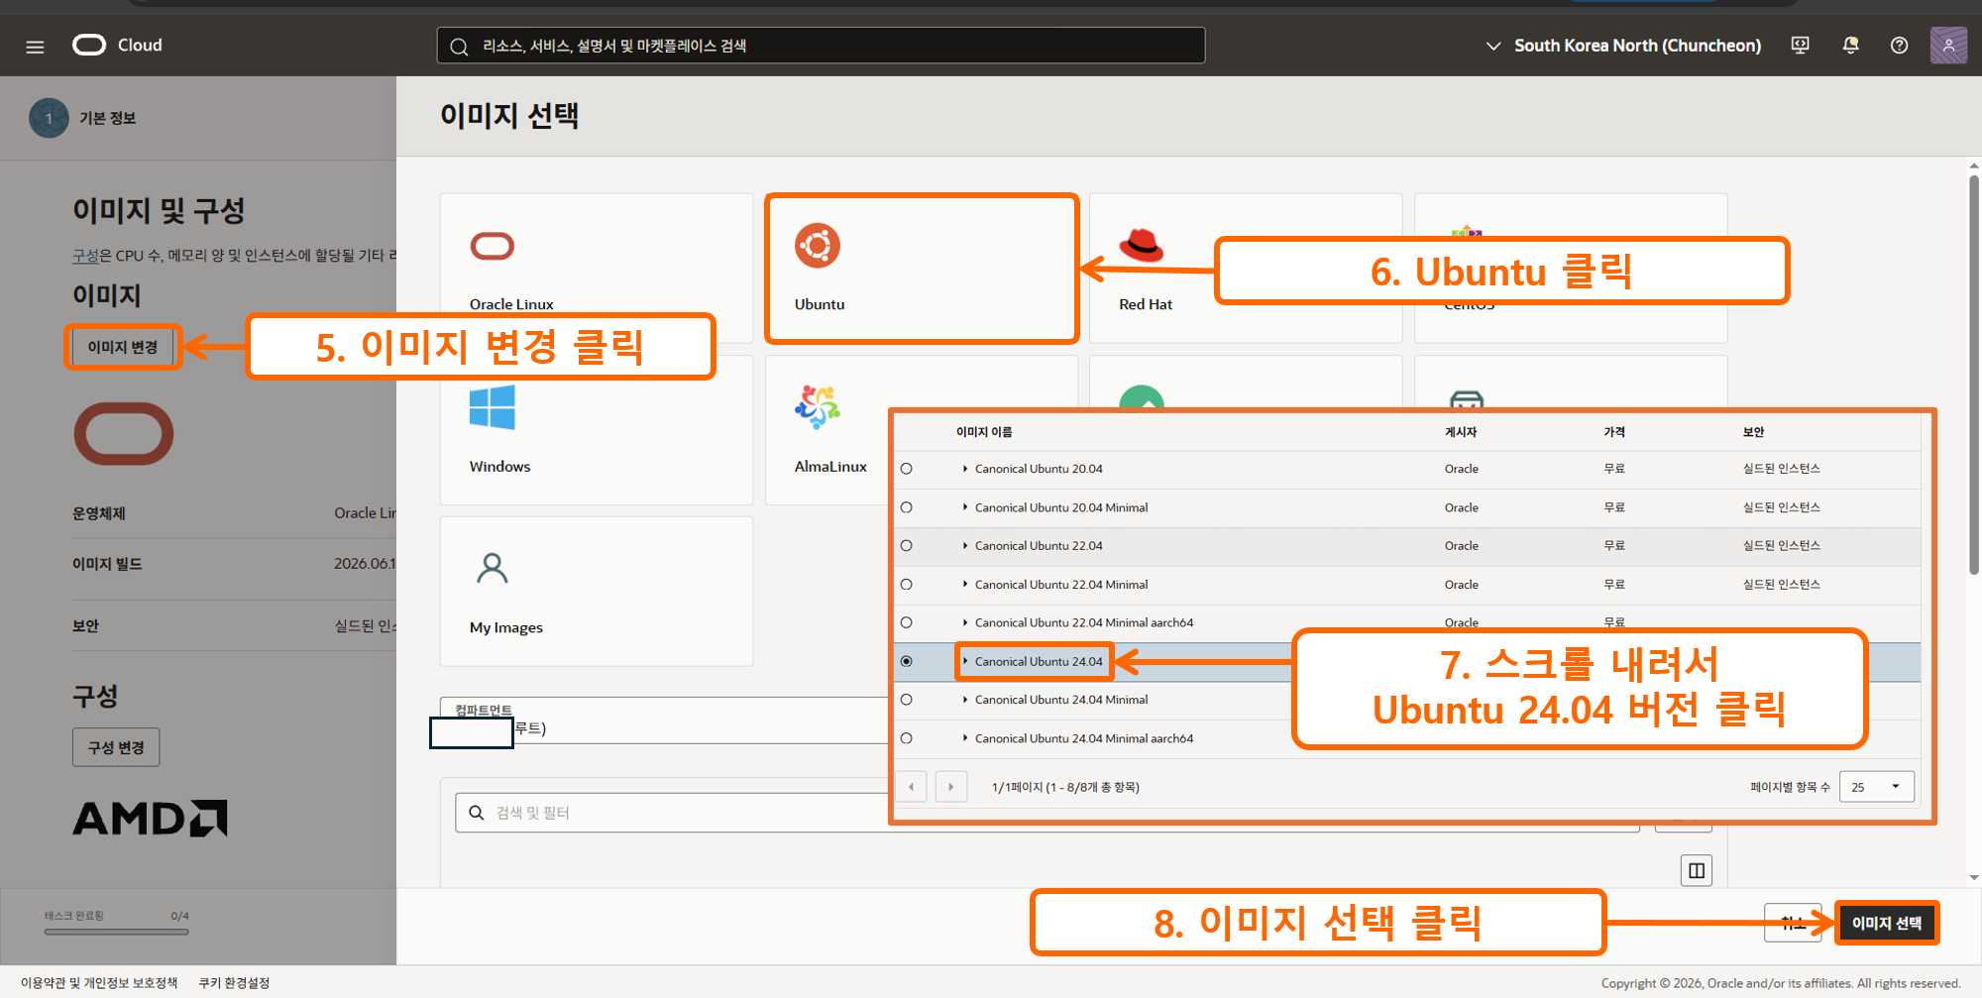Select the Canonical Ubuntu 22.04 Minimal radio button
This screenshot has width=1982, height=998.
coord(907,585)
